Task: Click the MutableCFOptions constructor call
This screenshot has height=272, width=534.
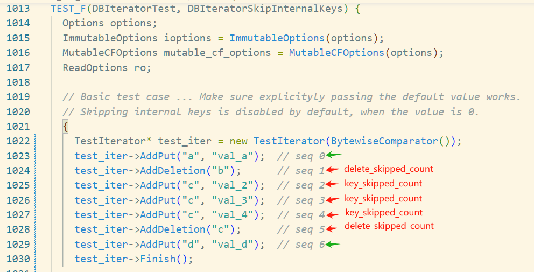Action: [336, 53]
